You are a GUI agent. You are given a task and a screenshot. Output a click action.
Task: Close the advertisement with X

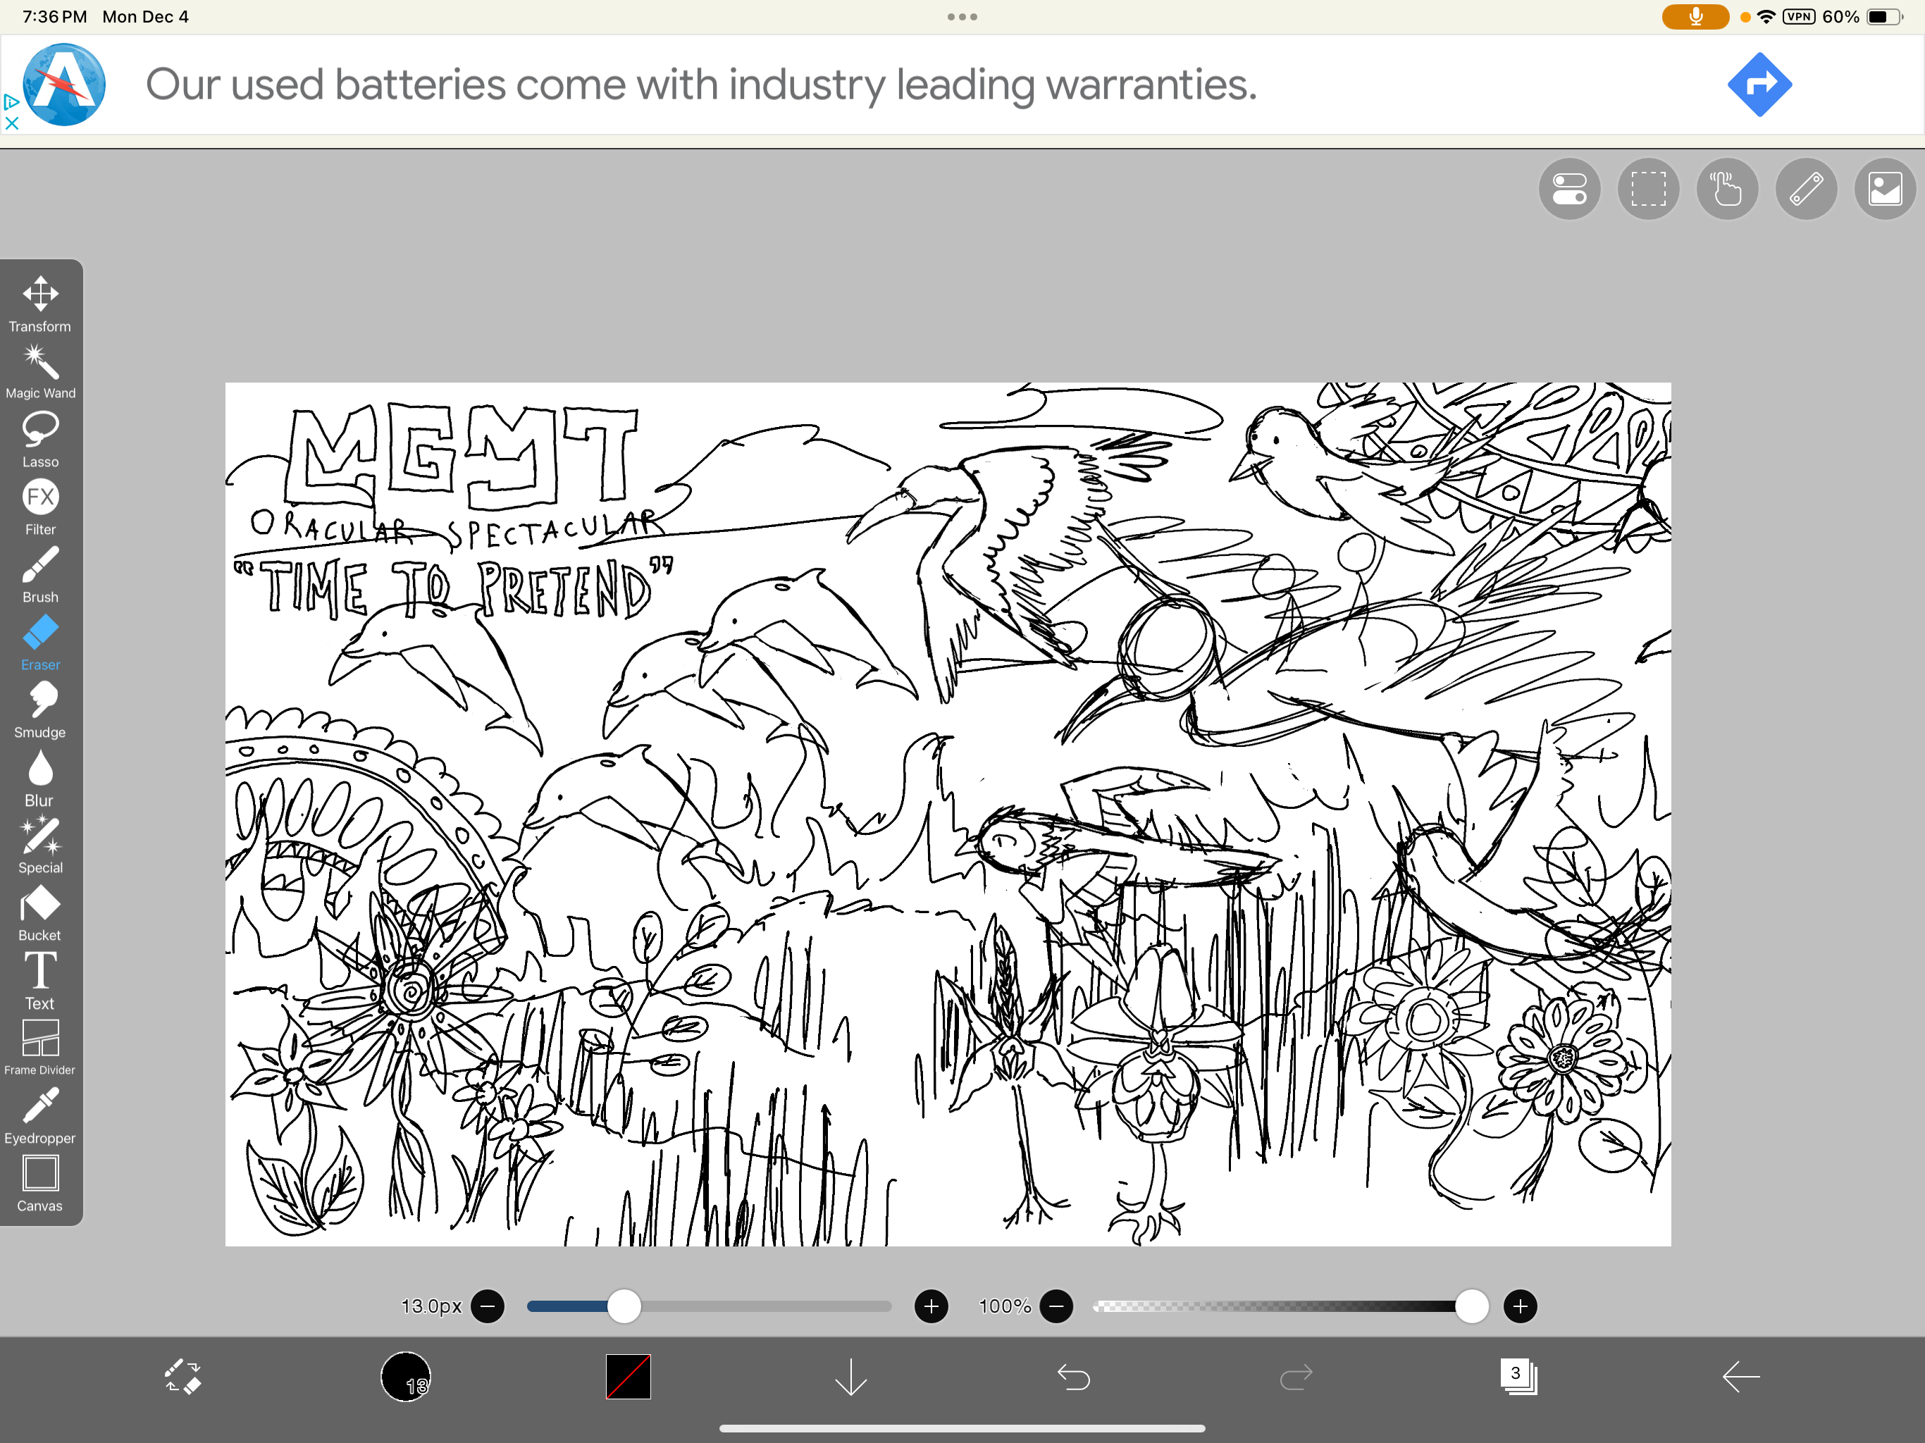[11, 123]
